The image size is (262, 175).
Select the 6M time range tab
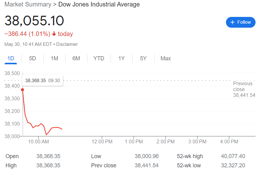click(x=76, y=58)
